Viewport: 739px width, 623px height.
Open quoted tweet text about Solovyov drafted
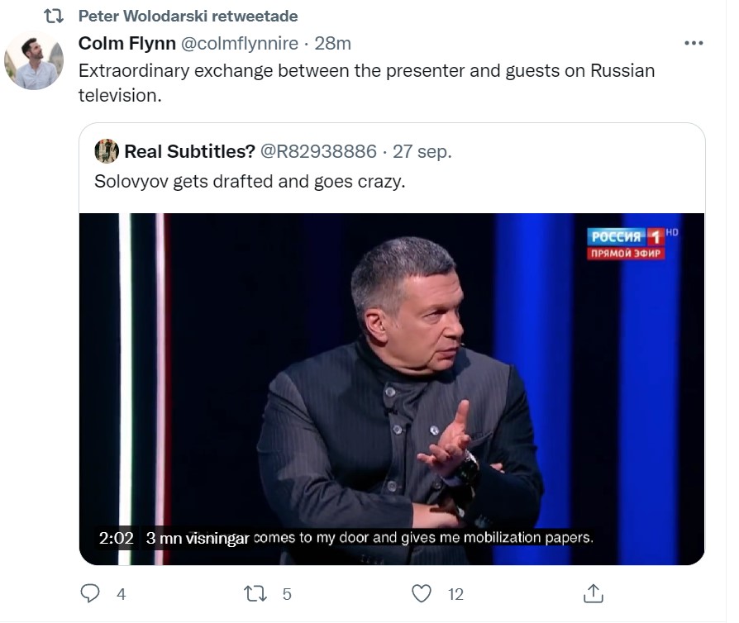pyautogui.click(x=249, y=182)
